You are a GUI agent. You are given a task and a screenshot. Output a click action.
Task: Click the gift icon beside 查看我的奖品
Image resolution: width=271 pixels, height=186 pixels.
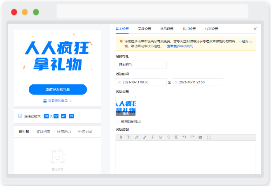tap(45, 101)
